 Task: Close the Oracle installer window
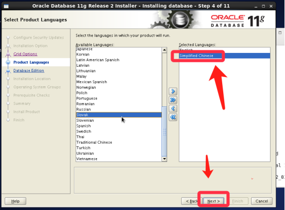pos(271,6)
